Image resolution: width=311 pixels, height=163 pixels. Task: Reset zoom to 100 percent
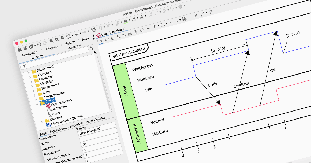[52, 41]
